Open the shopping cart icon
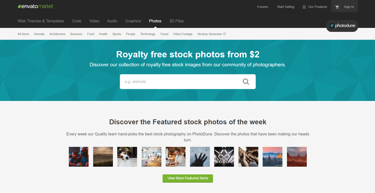This screenshot has width=375, height=193. coord(337,7)
